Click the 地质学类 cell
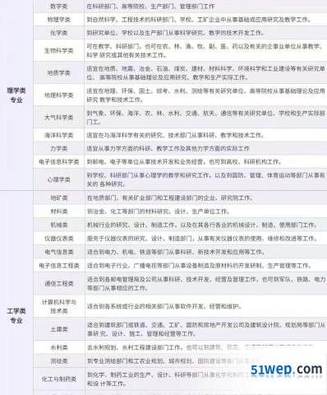This screenshot has width=327, height=395. (59, 73)
